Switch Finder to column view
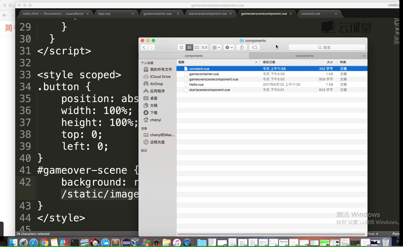403x247 pixels. pyautogui.click(x=197, y=47)
